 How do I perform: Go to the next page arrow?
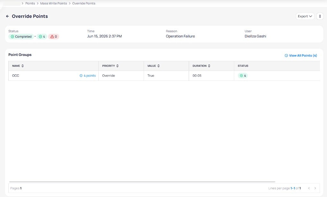[315, 188]
